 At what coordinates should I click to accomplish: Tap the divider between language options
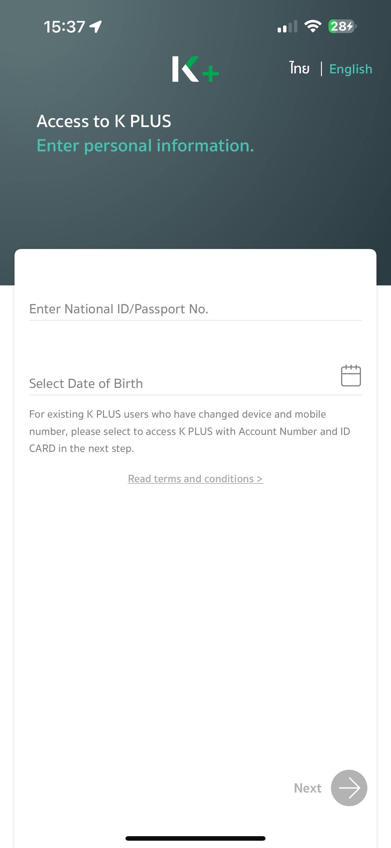321,69
